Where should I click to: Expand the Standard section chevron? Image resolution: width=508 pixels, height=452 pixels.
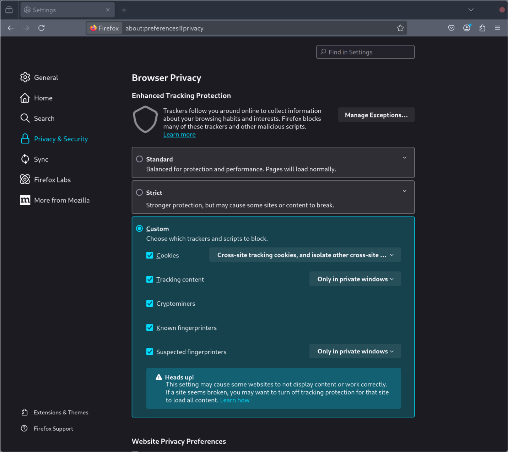pos(404,158)
